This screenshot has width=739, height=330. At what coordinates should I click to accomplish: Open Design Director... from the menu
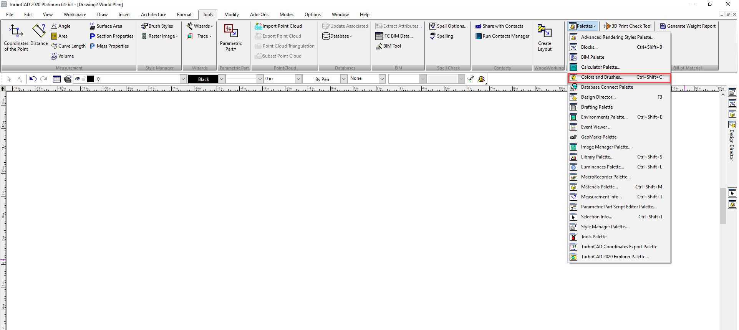(x=619, y=97)
